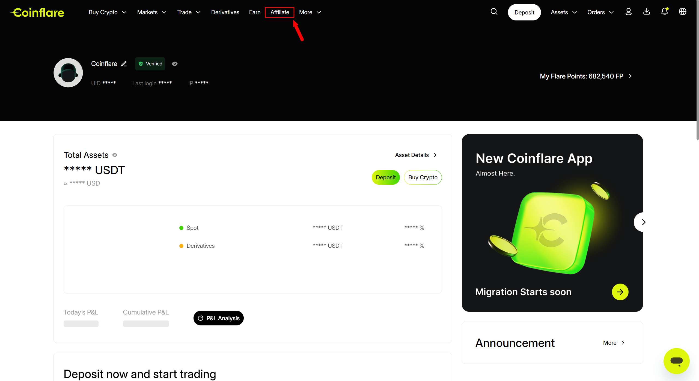The width and height of the screenshot is (699, 381).
Task: Go to the Derivatives page
Action: point(225,12)
